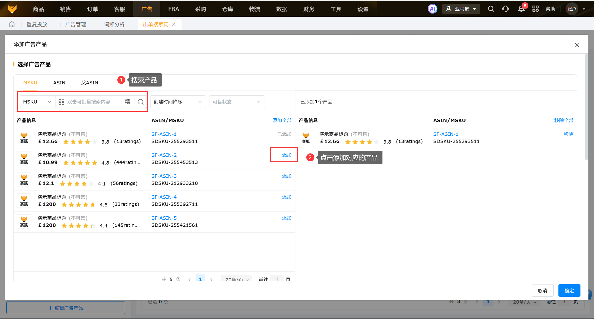
Task: Close the 出单搜索词 tab
Action: coord(174,24)
